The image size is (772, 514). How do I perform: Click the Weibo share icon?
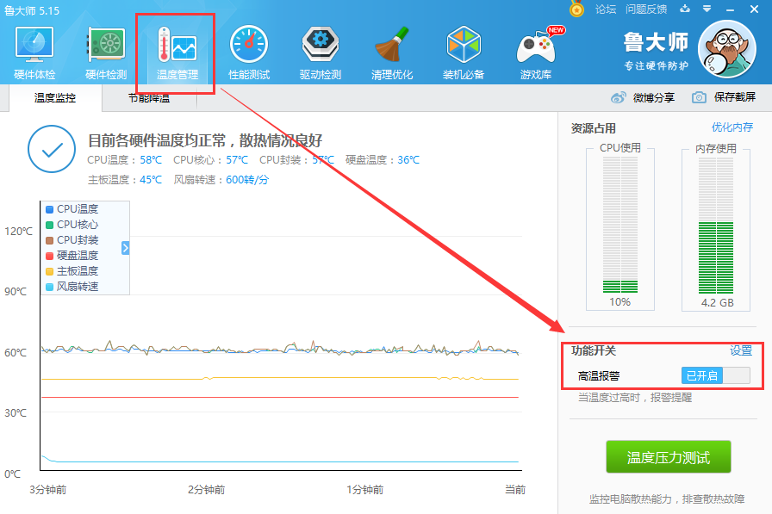[617, 97]
